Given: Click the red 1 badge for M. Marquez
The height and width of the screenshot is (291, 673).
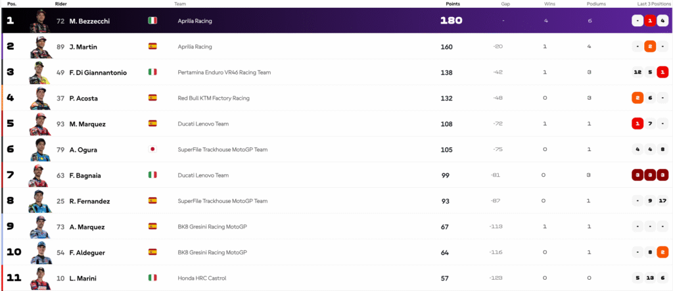Looking at the screenshot, I should click(x=638, y=123).
